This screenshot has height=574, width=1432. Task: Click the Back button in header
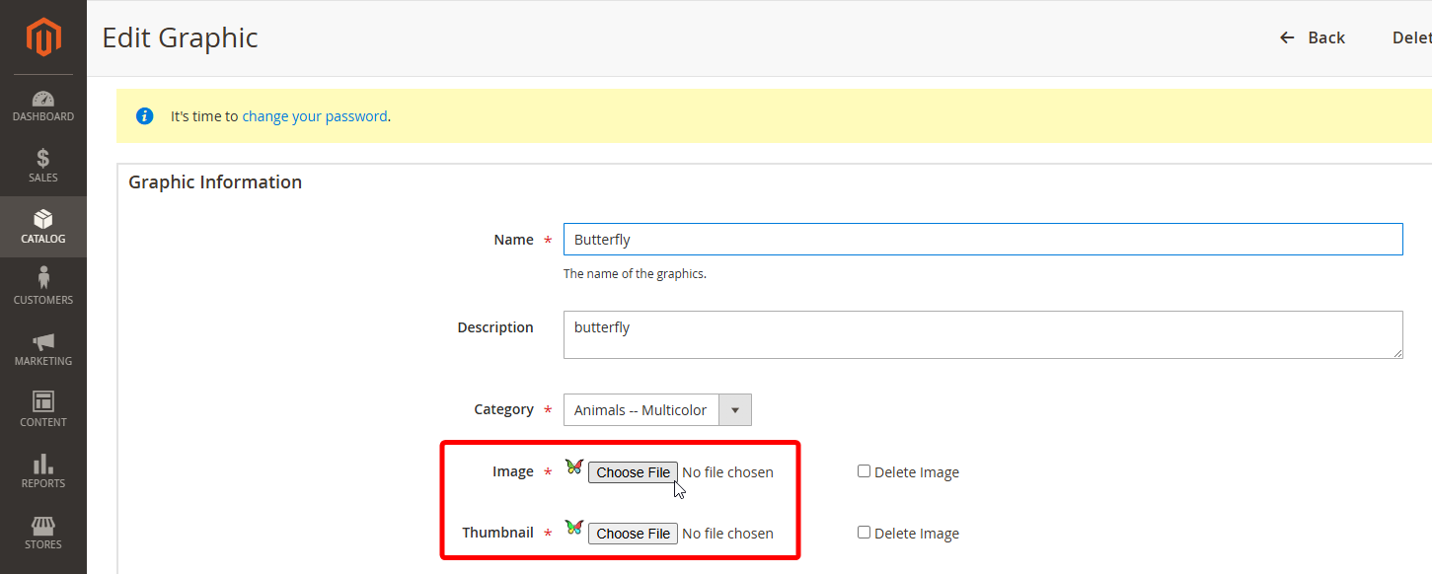coord(1313,37)
